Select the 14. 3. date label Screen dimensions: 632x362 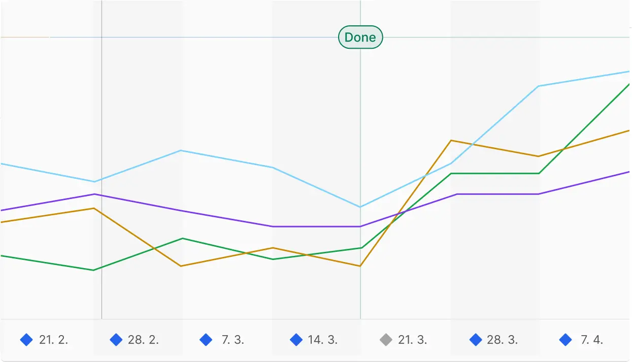(323, 340)
